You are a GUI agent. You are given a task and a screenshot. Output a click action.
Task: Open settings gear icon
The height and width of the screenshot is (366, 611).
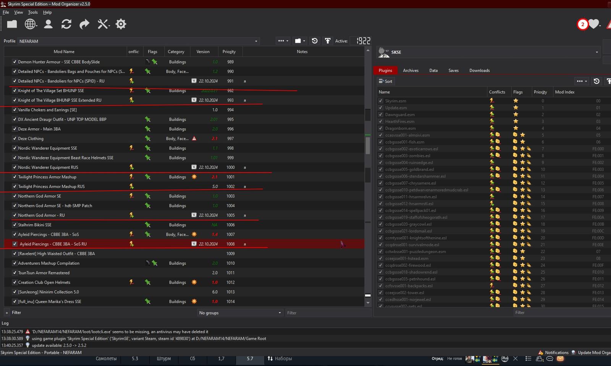pyautogui.click(x=121, y=24)
